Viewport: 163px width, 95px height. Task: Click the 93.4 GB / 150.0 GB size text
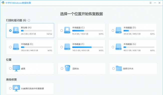(x=80, y=34)
